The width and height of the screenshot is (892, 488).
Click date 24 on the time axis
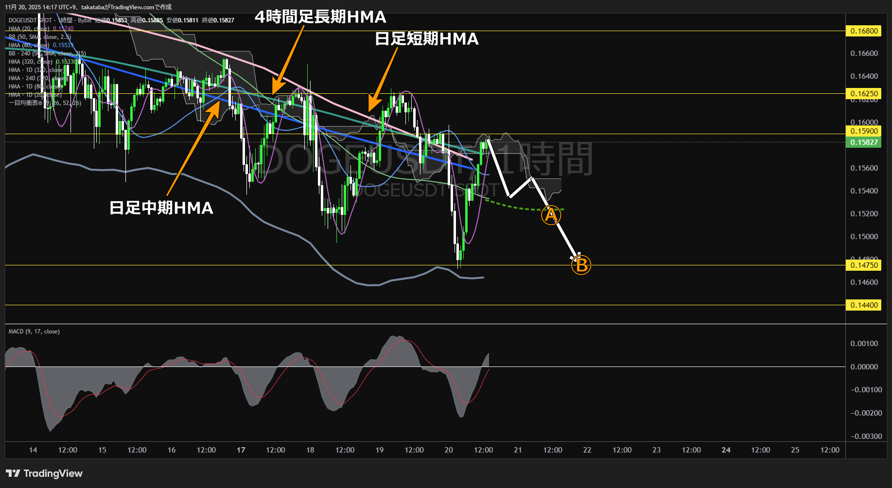pyautogui.click(x=726, y=450)
